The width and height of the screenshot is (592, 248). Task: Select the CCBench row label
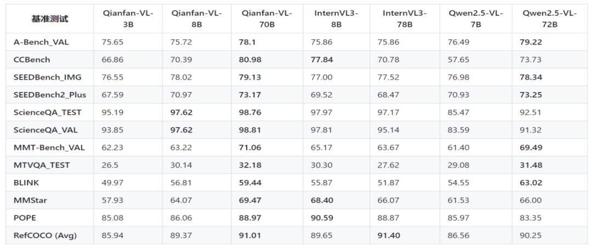tap(32, 60)
